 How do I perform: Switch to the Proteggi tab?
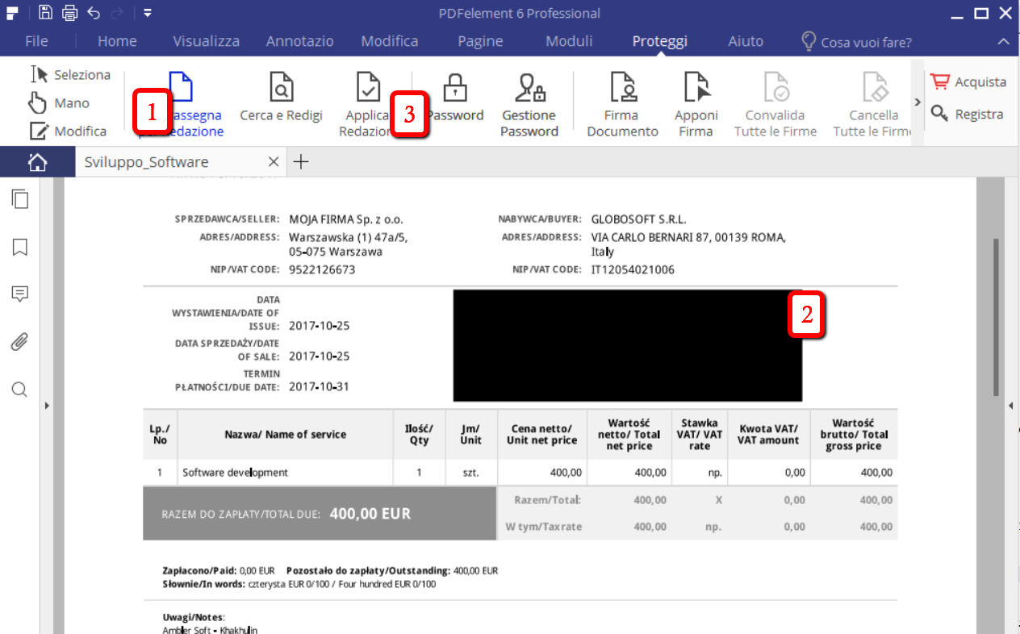point(660,41)
